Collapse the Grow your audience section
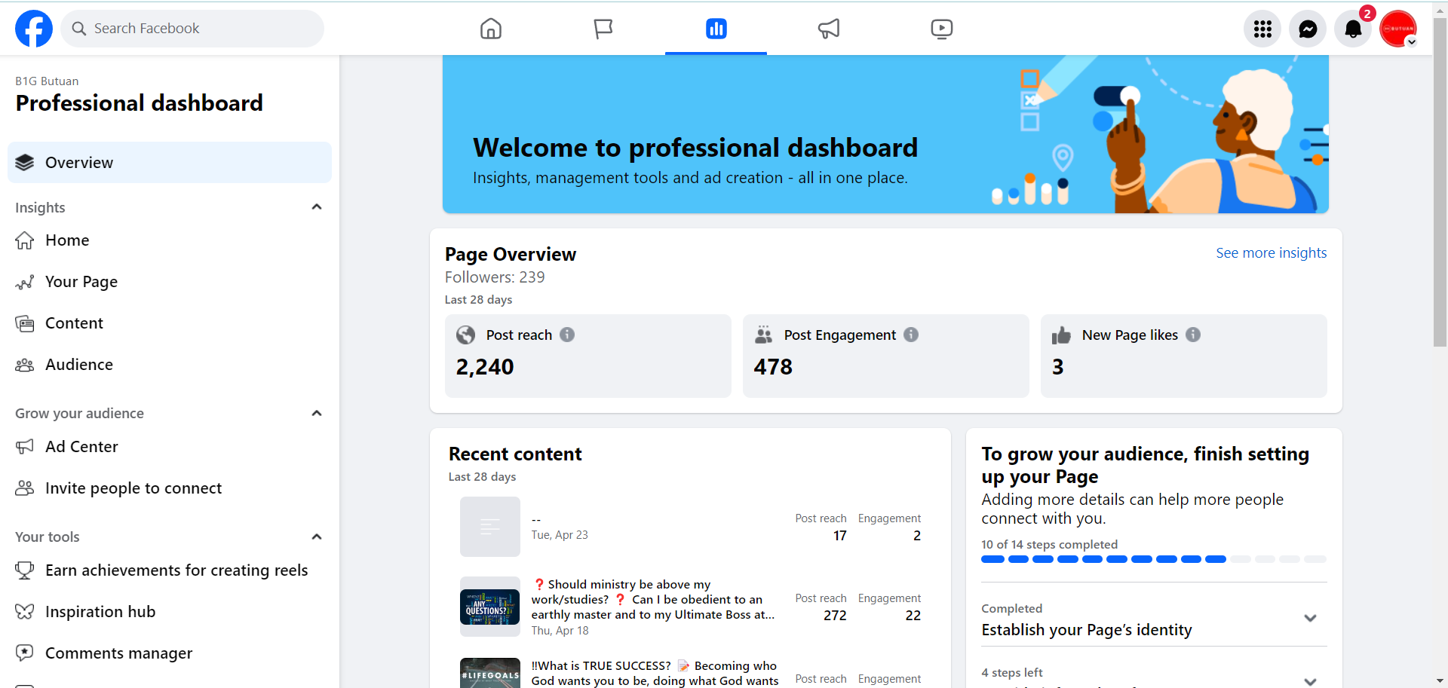Viewport: 1448px width, 688px height. pos(317,413)
